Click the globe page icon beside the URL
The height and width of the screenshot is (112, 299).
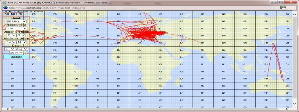[x=6, y=8]
